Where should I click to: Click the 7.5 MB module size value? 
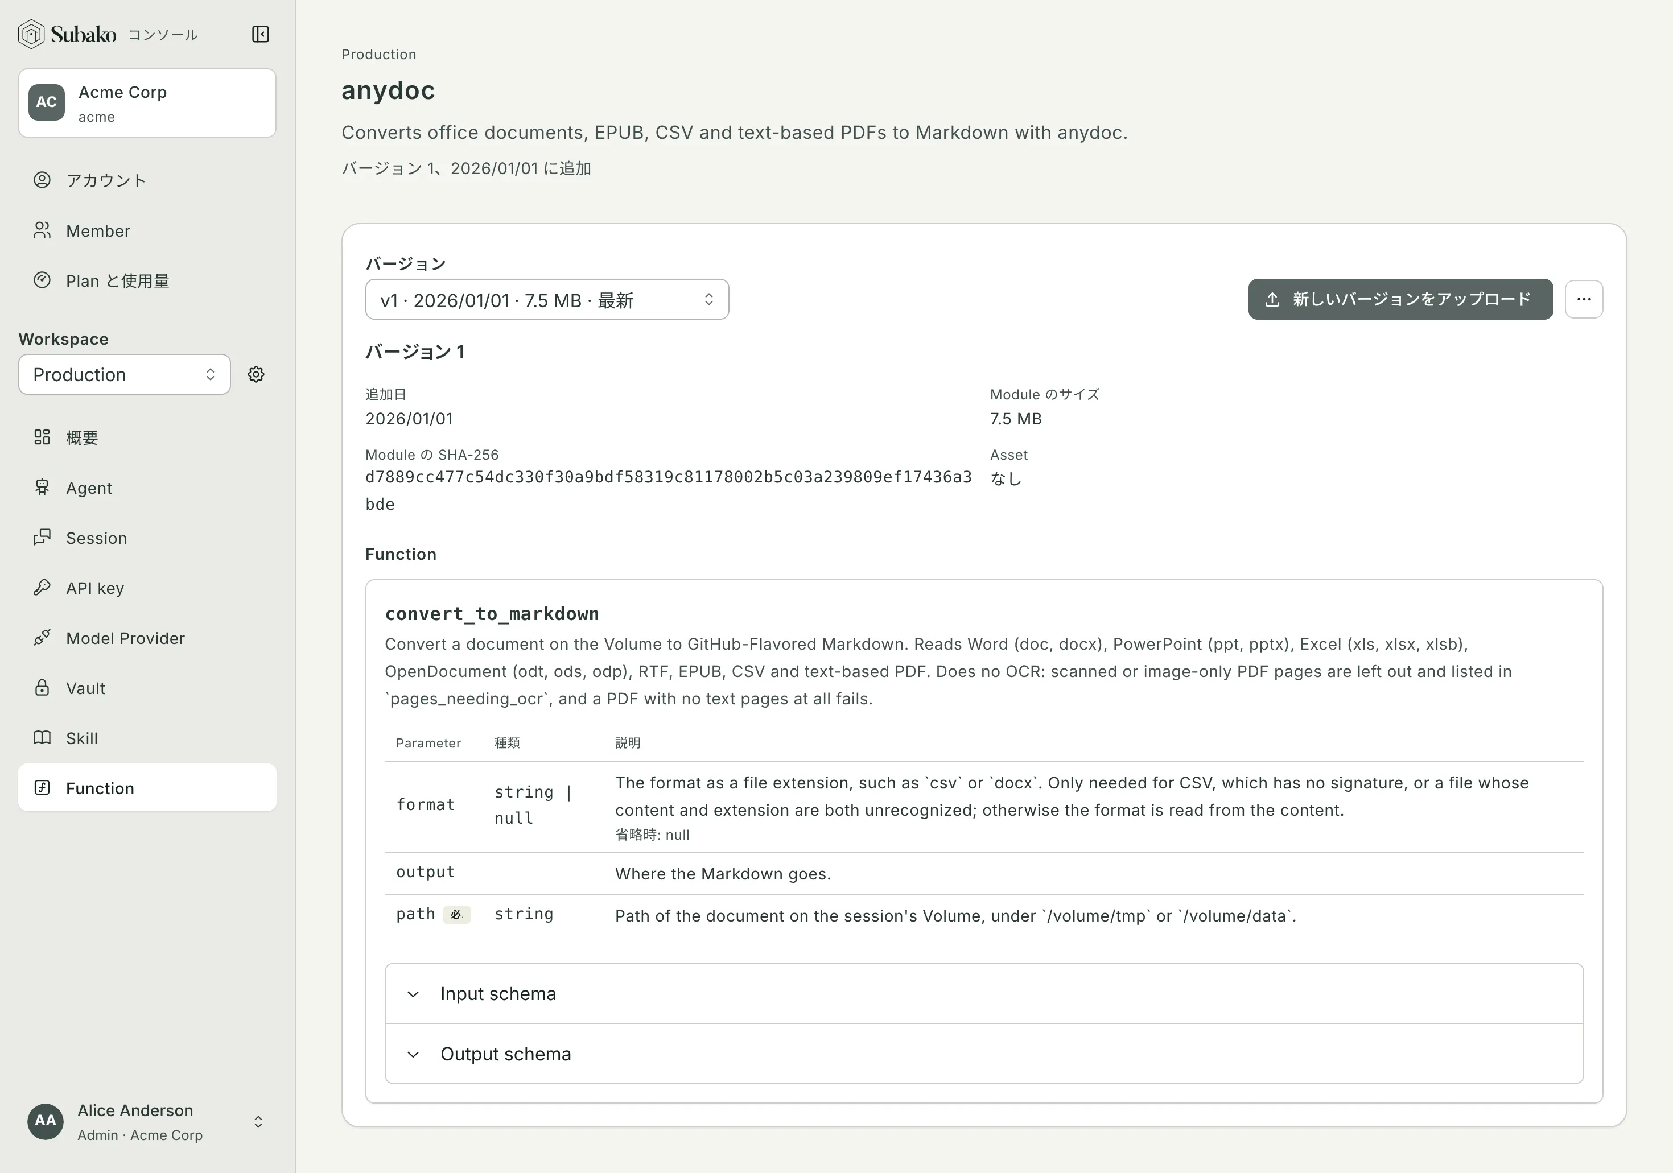click(1016, 419)
